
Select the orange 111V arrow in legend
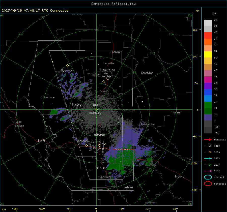coord(208,152)
